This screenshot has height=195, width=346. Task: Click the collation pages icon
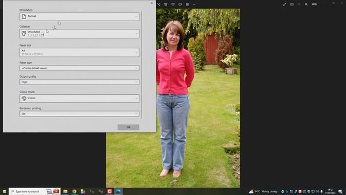[x=24, y=34]
